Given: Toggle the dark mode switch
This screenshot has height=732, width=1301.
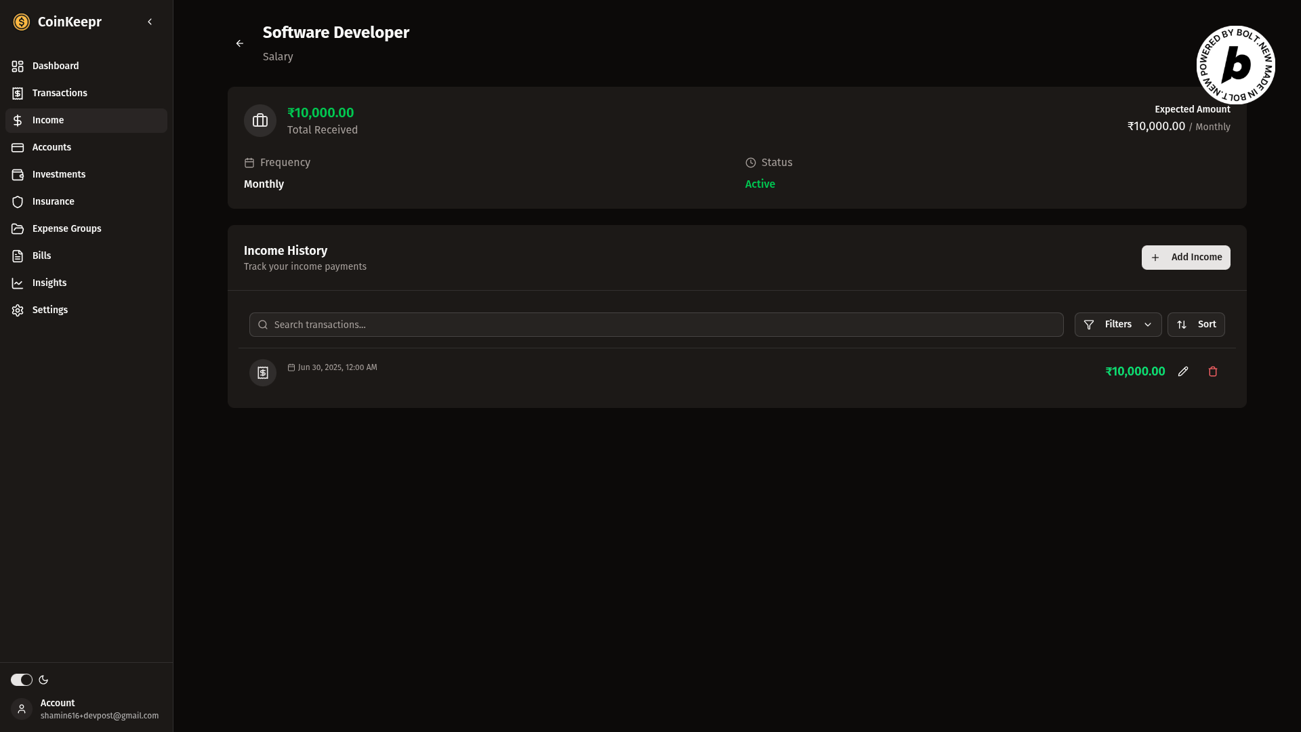Looking at the screenshot, I should [22, 680].
